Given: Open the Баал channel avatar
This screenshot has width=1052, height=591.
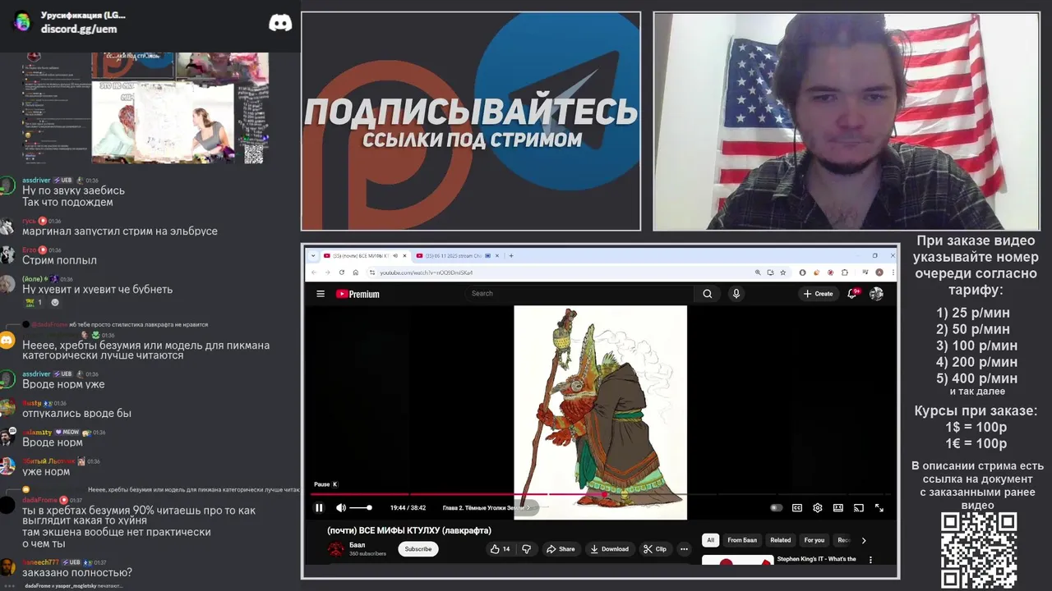Looking at the screenshot, I should click(x=335, y=549).
